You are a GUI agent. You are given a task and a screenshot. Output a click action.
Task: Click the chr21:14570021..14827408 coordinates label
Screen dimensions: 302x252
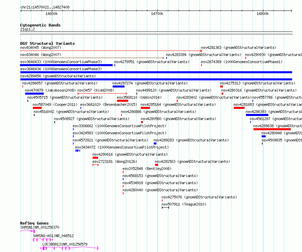[x=45, y=7]
